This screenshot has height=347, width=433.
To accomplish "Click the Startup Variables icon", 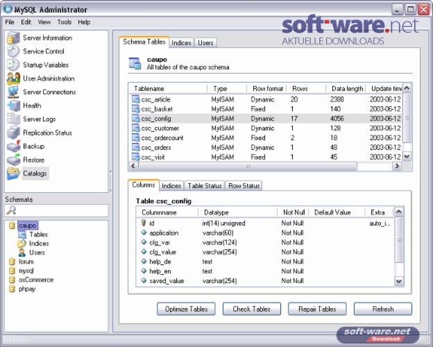I will pos(13,65).
